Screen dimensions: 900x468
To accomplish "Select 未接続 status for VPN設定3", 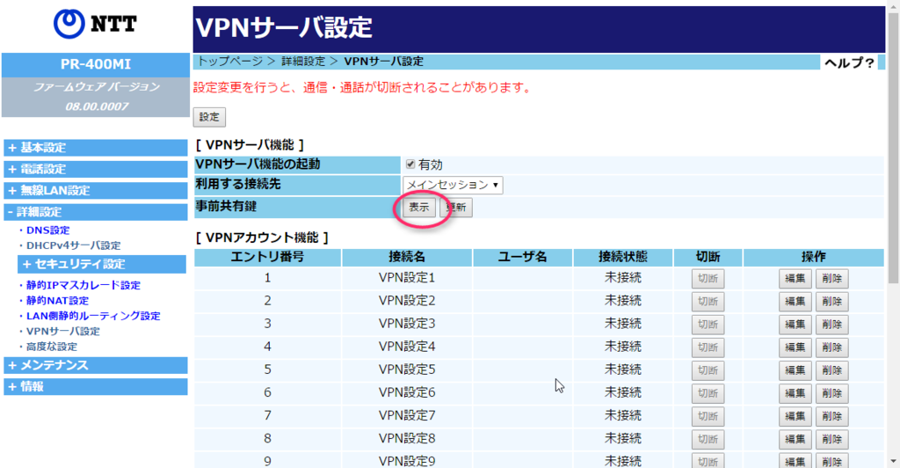I will coord(623,324).
